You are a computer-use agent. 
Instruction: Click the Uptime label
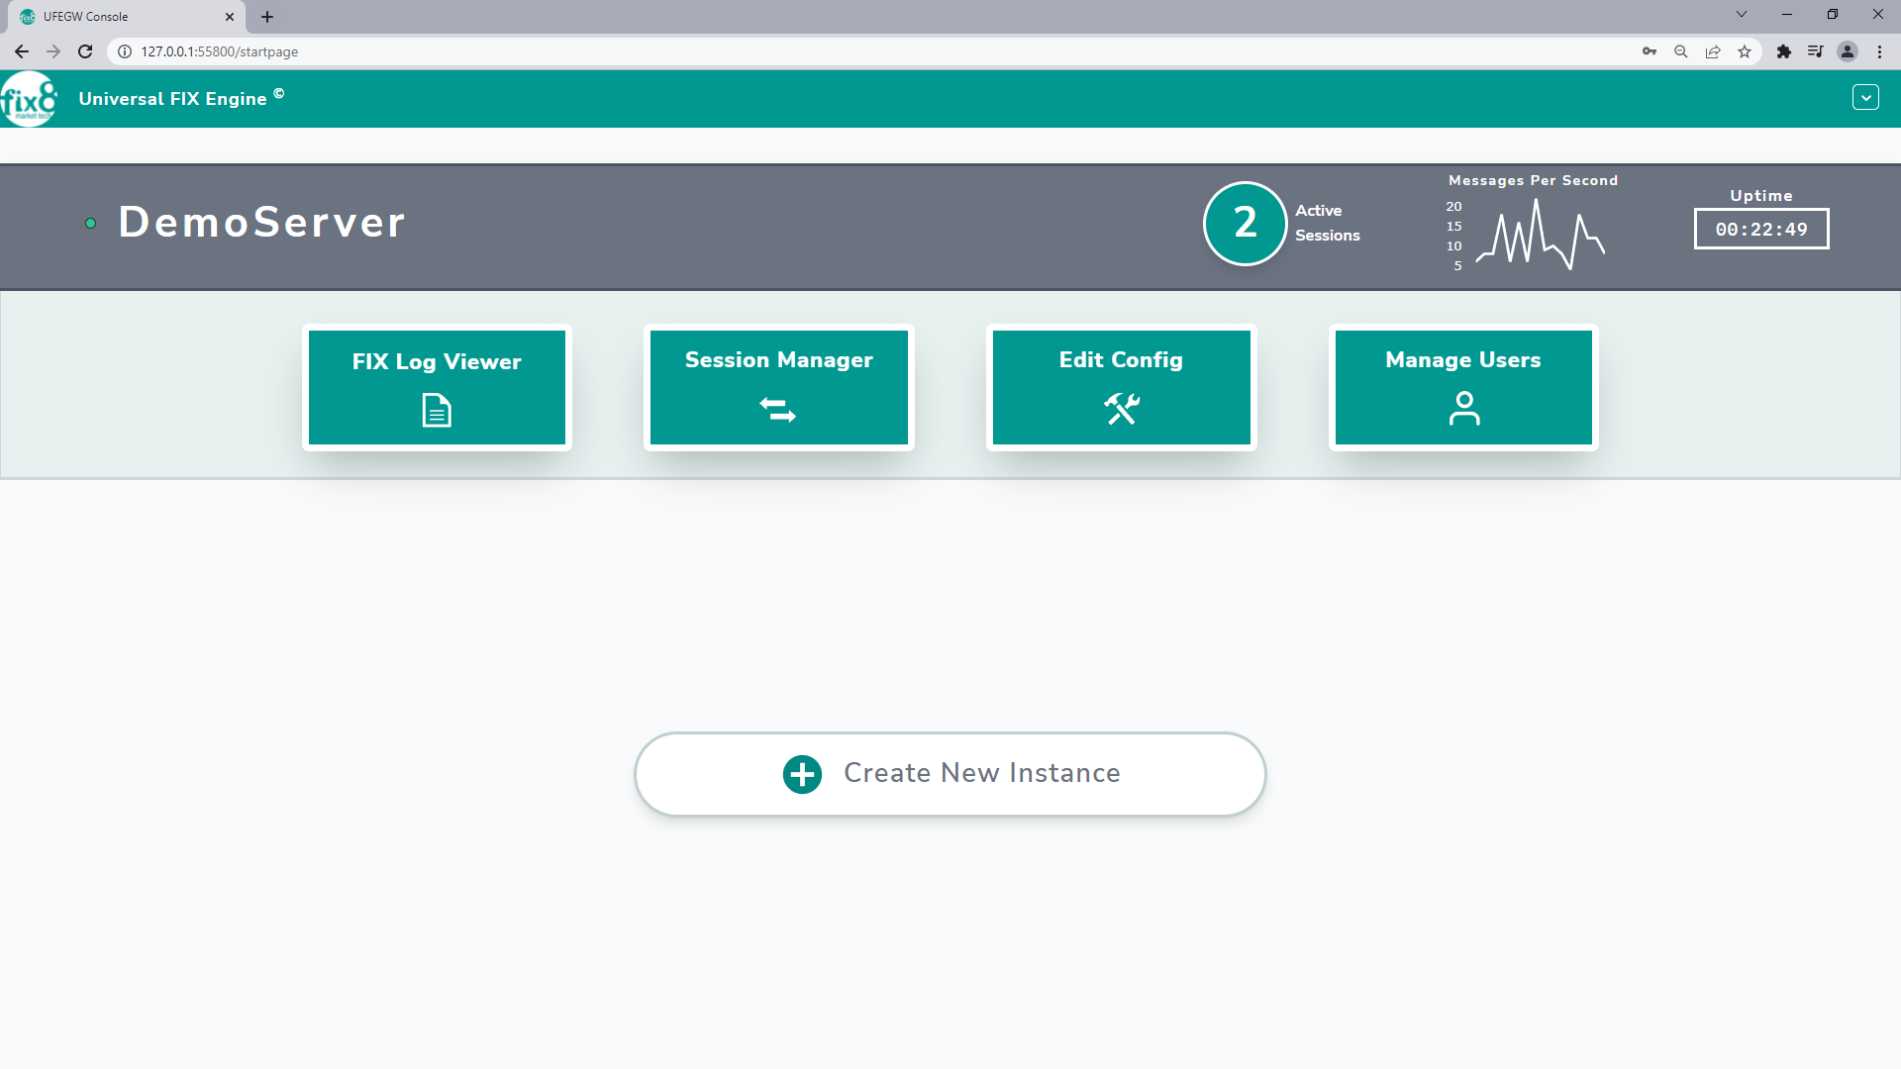1761,195
